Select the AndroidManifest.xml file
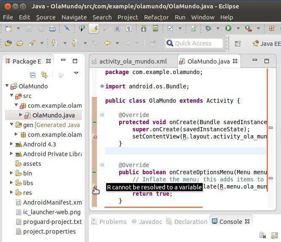Viewport: 281px width, 242px height. tap(49, 202)
